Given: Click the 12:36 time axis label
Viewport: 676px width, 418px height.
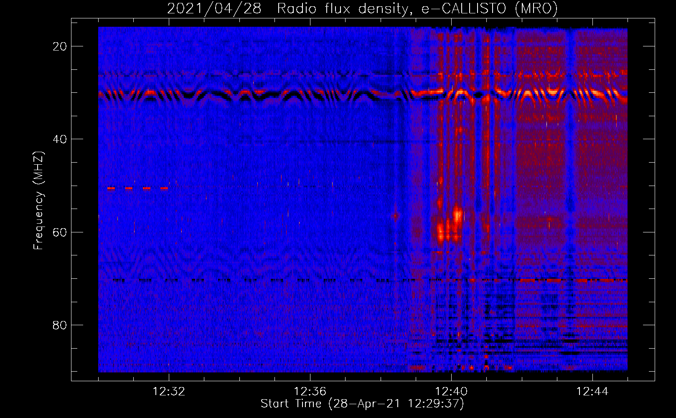Looking at the screenshot, I should 310,392.
